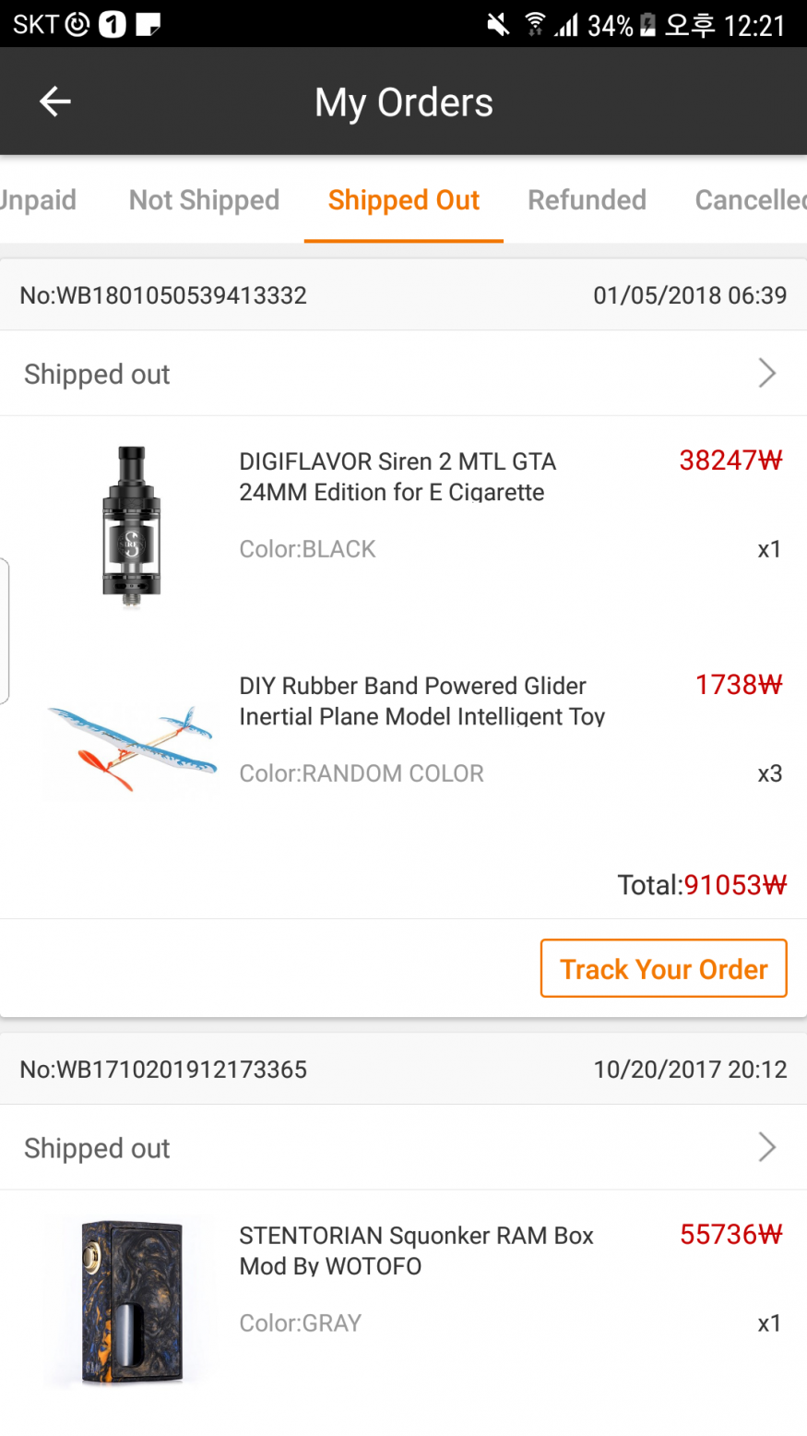
Task: Open the rubber band glider plane thumbnail
Action: [131, 748]
